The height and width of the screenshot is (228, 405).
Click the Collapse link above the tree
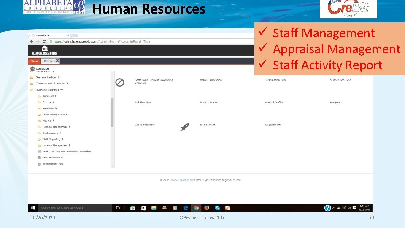click(x=42, y=69)
